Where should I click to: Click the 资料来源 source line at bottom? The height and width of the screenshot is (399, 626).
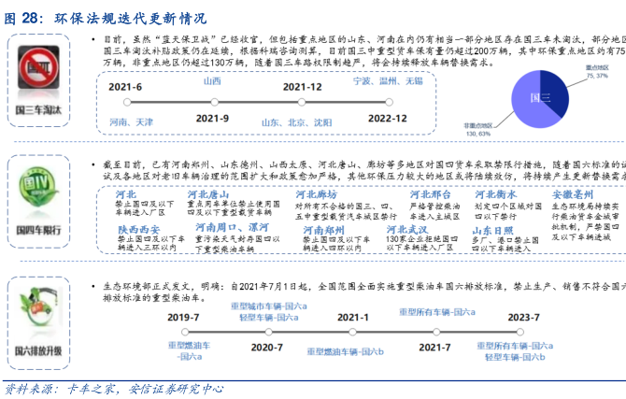coord(112,388)
